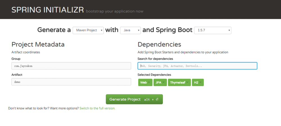Expand the Java language dropdown
Image resolution: width=281 pixels, height=126 pixels.
click(x=130, y=30)
